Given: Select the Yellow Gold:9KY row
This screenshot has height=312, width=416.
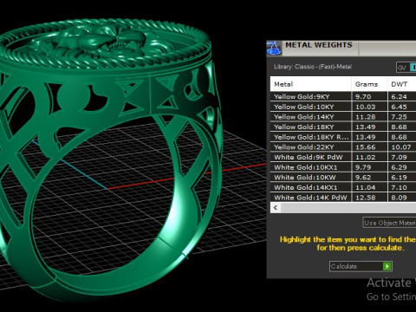Looking at the screenshot, I should 343,96.
